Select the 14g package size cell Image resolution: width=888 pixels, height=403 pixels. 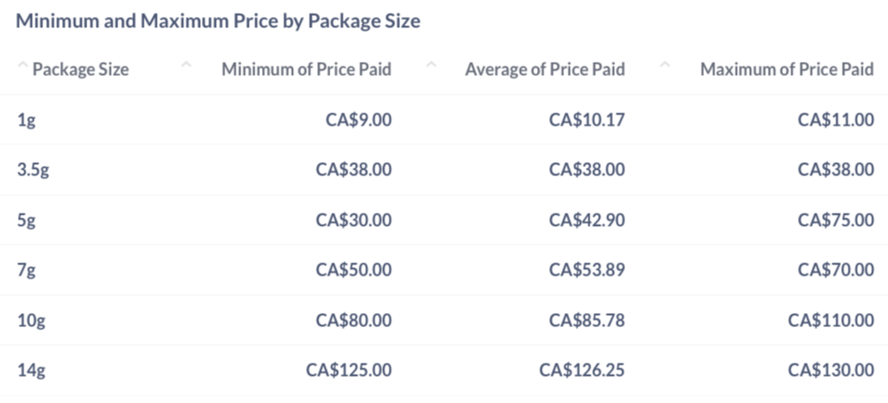tap(31, 371)
